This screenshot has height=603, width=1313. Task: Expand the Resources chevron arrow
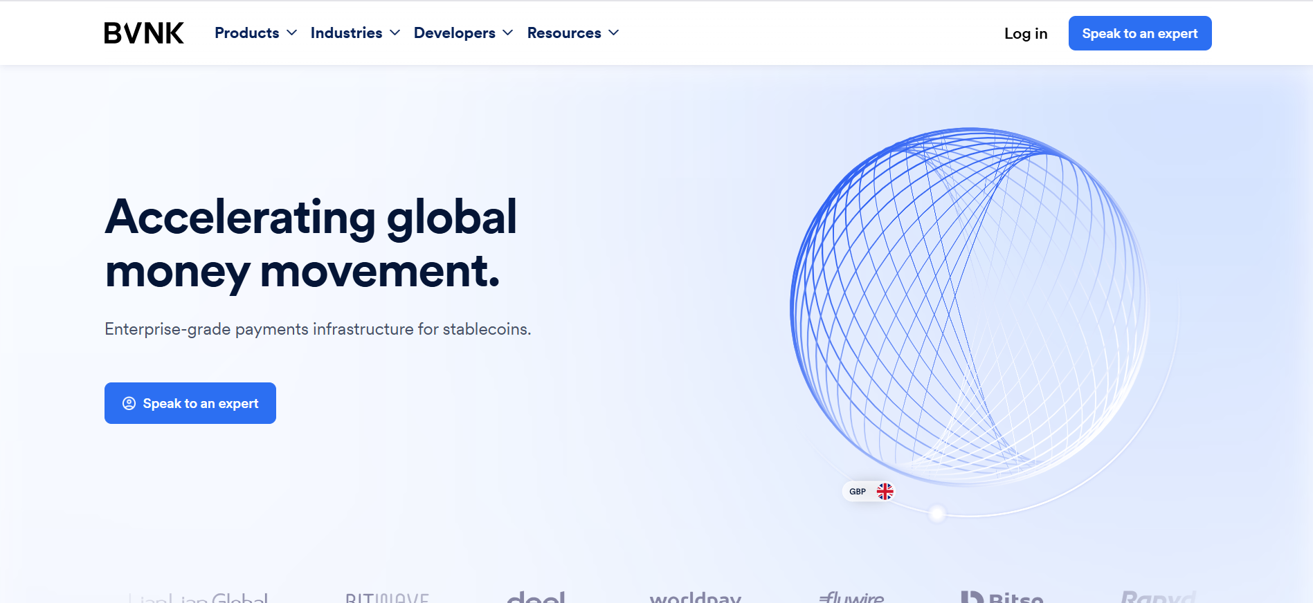613,33
